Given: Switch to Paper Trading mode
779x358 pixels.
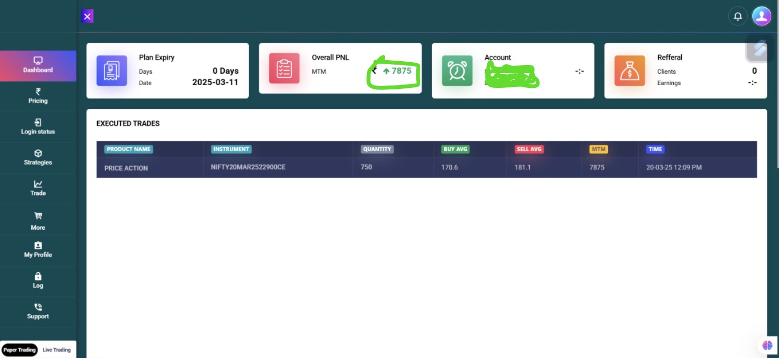Looking at the screenshot, I should (20, 350).
